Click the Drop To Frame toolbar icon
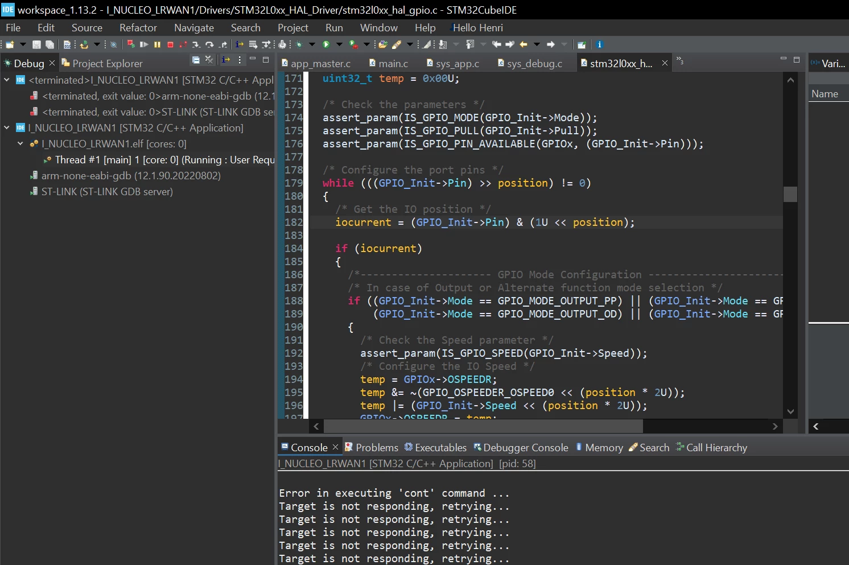The width and height of the screenshot is (849, 565). click(253, 44)
